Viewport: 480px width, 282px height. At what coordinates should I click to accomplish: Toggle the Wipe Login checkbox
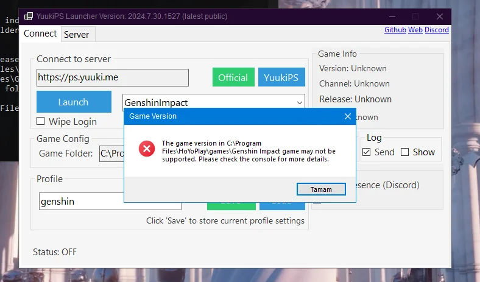40,121
